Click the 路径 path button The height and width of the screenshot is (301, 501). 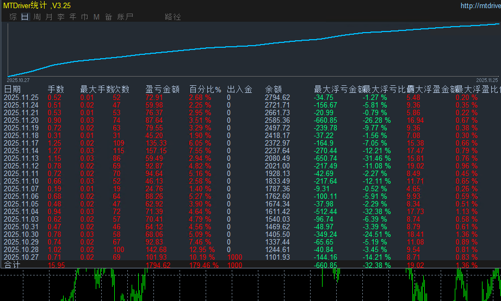click(x=172, y=17)
